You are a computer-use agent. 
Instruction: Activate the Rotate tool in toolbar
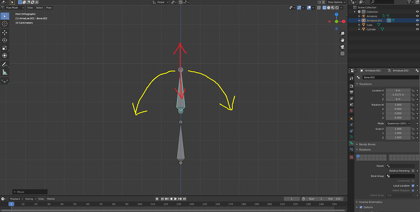(5, 40)
